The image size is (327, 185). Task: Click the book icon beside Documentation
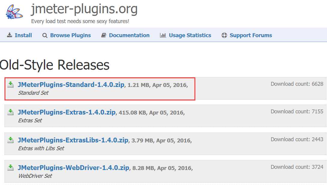pos(104,35)
